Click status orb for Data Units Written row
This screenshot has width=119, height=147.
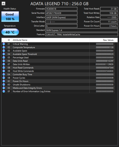(x=4, y=64)
